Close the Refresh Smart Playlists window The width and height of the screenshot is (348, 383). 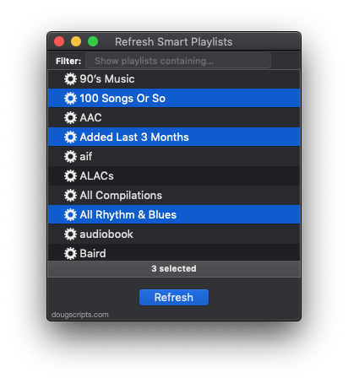(59, 41)
